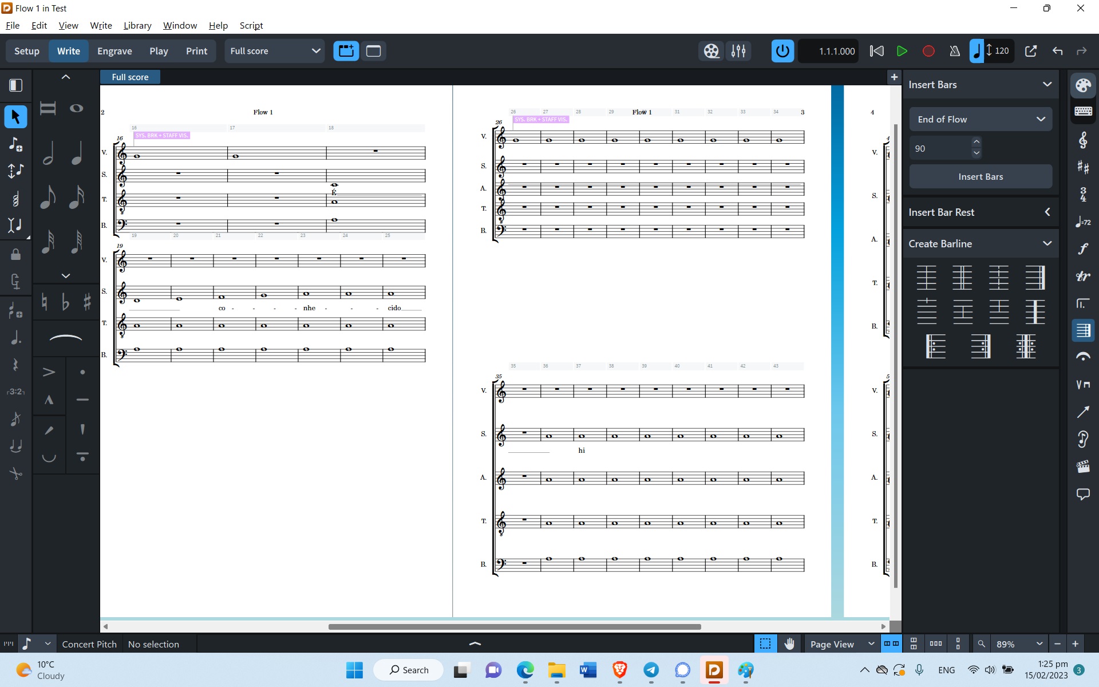1099x687 pixels.
Task: Select the sharp accidental
Action: 87,302
